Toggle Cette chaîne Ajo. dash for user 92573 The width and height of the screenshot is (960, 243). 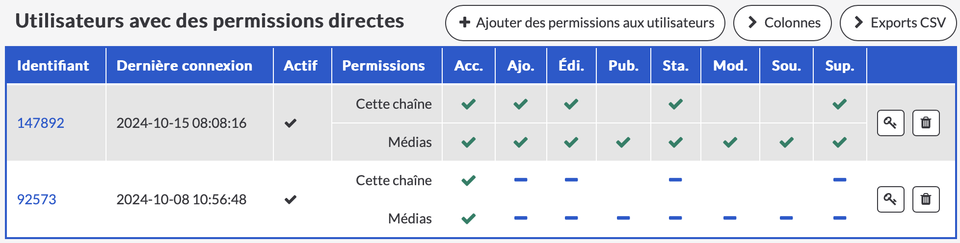click(x=521, y=180)
